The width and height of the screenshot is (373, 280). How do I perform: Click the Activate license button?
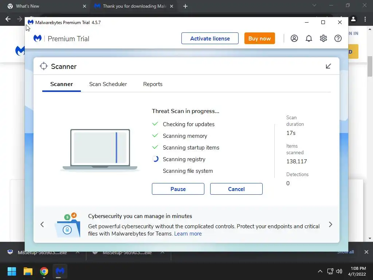210,38
